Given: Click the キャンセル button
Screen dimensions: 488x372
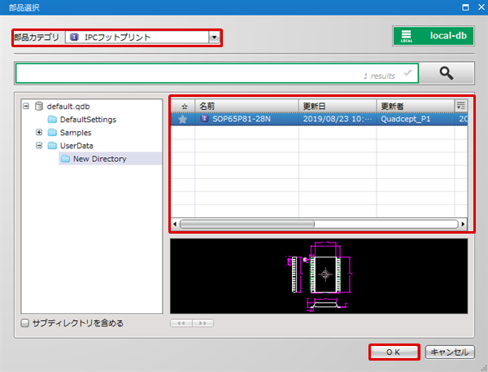Looking at the screenshot, I should (450, 352).
